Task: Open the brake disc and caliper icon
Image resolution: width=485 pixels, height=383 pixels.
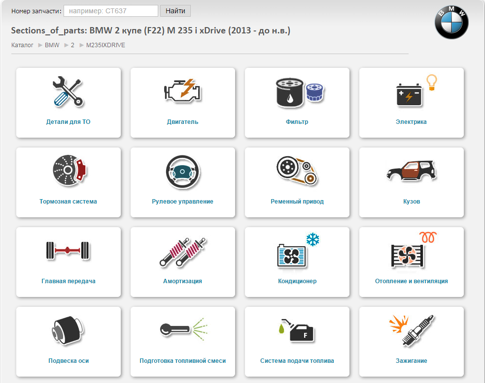Action: (x=69, y=171)
